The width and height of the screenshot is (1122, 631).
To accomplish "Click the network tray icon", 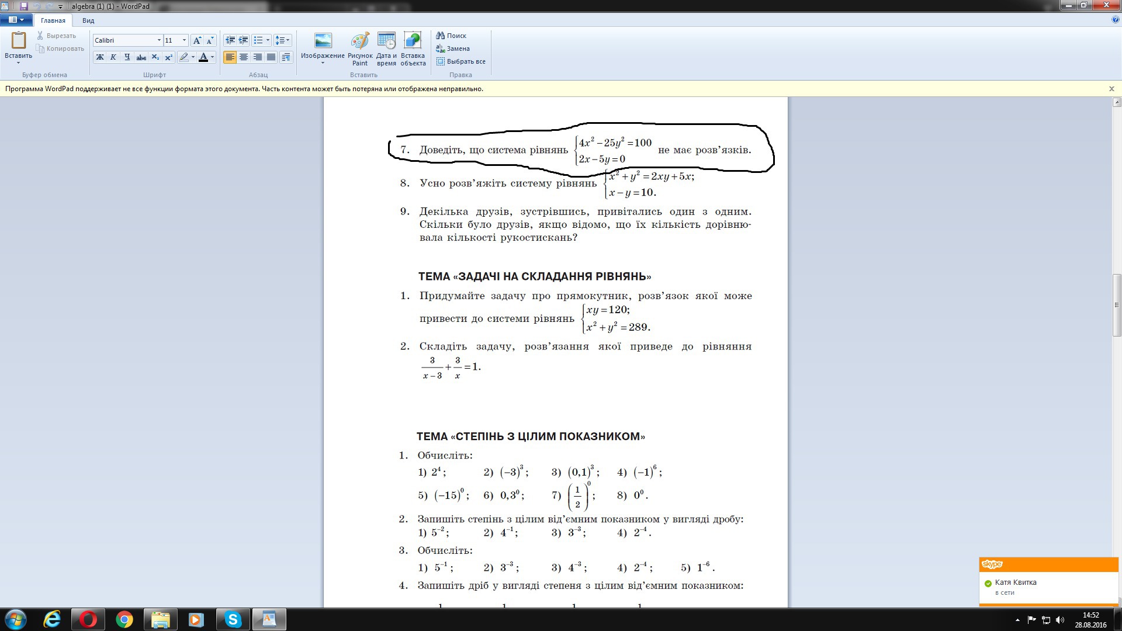I will (x=1046, y=620).
